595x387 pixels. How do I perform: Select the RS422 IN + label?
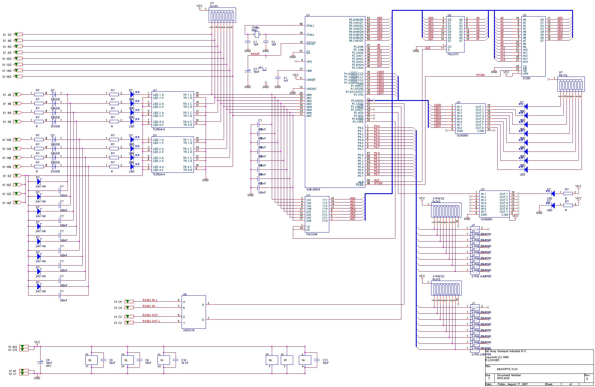click(150, 300)
